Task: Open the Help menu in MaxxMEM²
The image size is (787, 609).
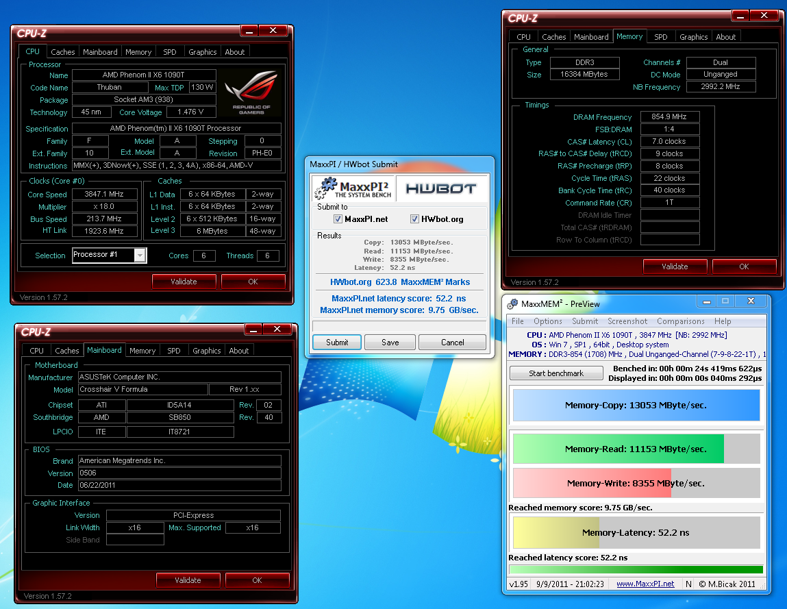Action: click(723, 321)
